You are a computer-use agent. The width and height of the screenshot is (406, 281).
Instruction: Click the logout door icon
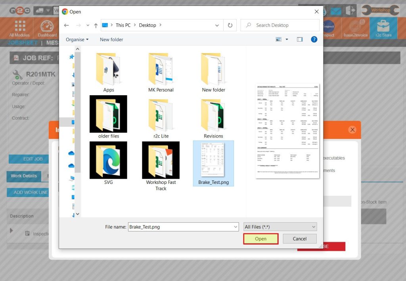tap(350, 10)
